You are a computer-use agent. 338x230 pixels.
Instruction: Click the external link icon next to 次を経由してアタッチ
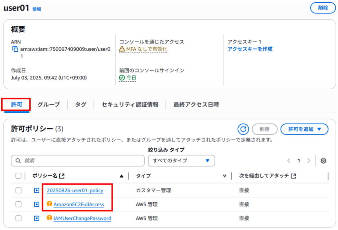[x=293, y=176]
